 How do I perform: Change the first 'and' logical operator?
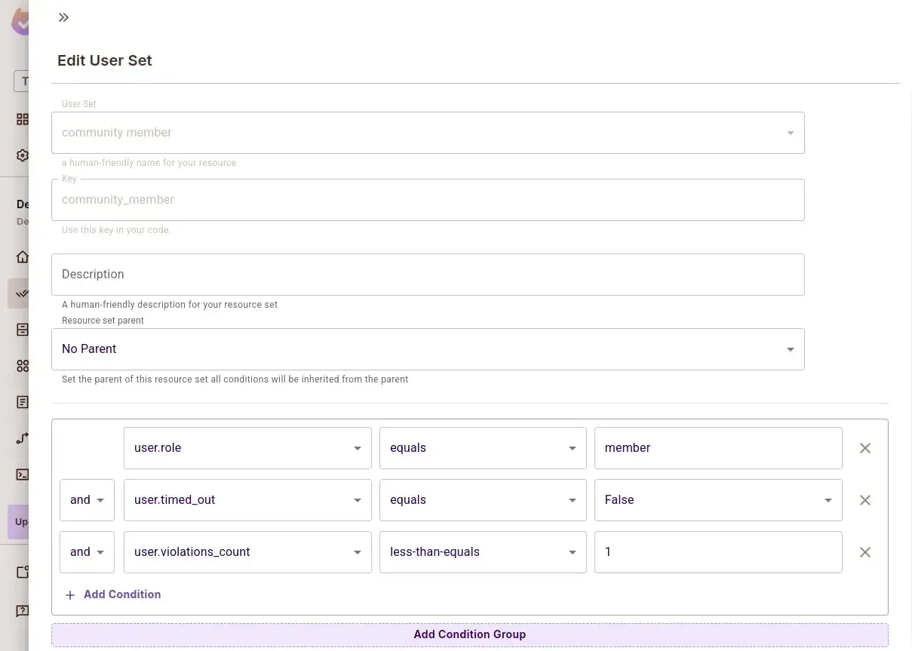coord(87,500)
